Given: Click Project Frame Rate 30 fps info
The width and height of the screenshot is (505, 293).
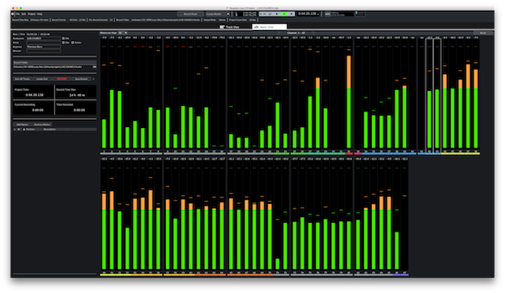Looking at the screenshot, I should click(243, 20).
